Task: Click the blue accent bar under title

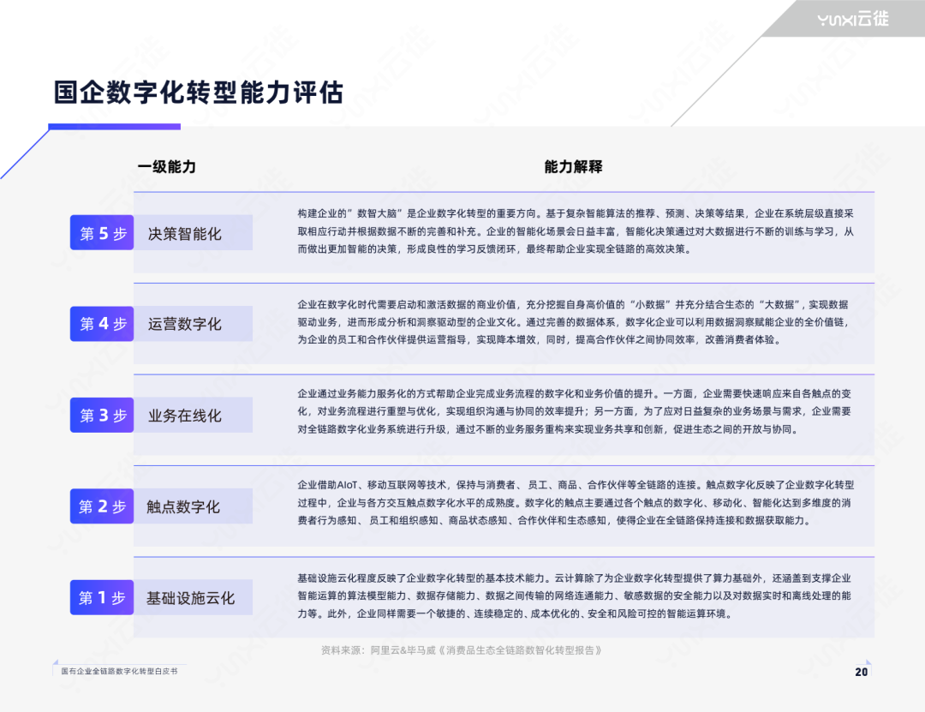Action: pos(115,126)
